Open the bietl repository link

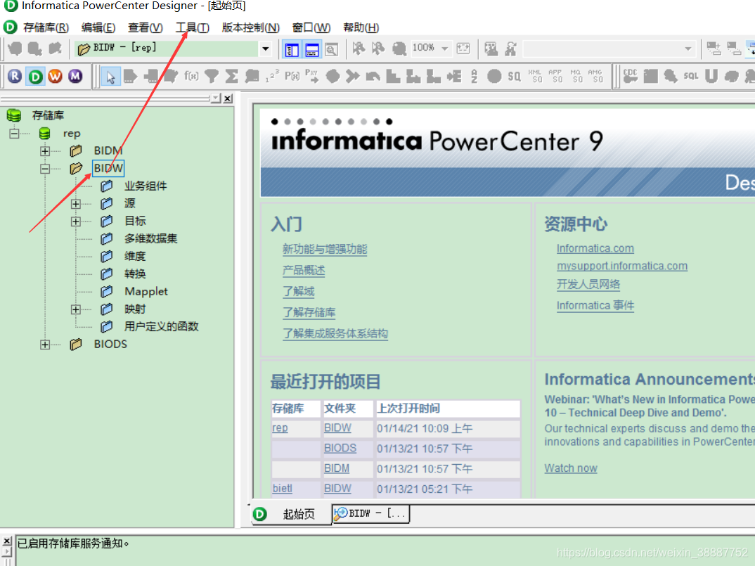[282, 489]
